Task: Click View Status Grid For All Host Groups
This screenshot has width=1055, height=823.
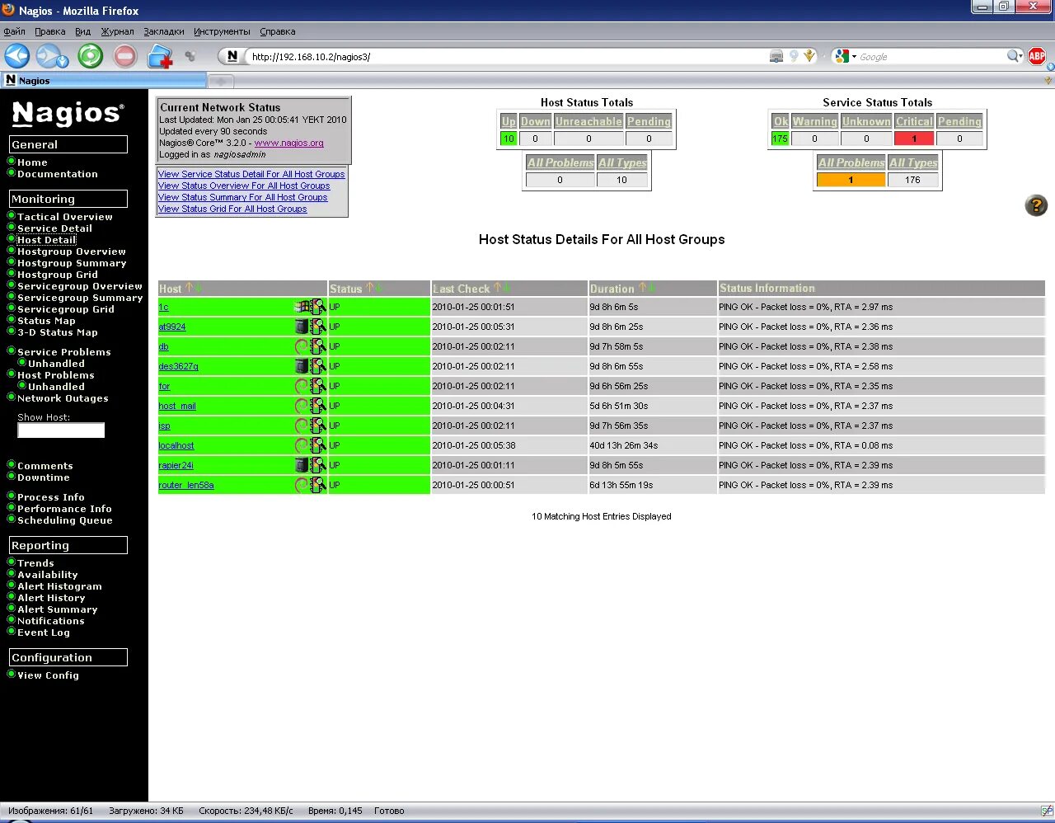Action: click(232, 209)
